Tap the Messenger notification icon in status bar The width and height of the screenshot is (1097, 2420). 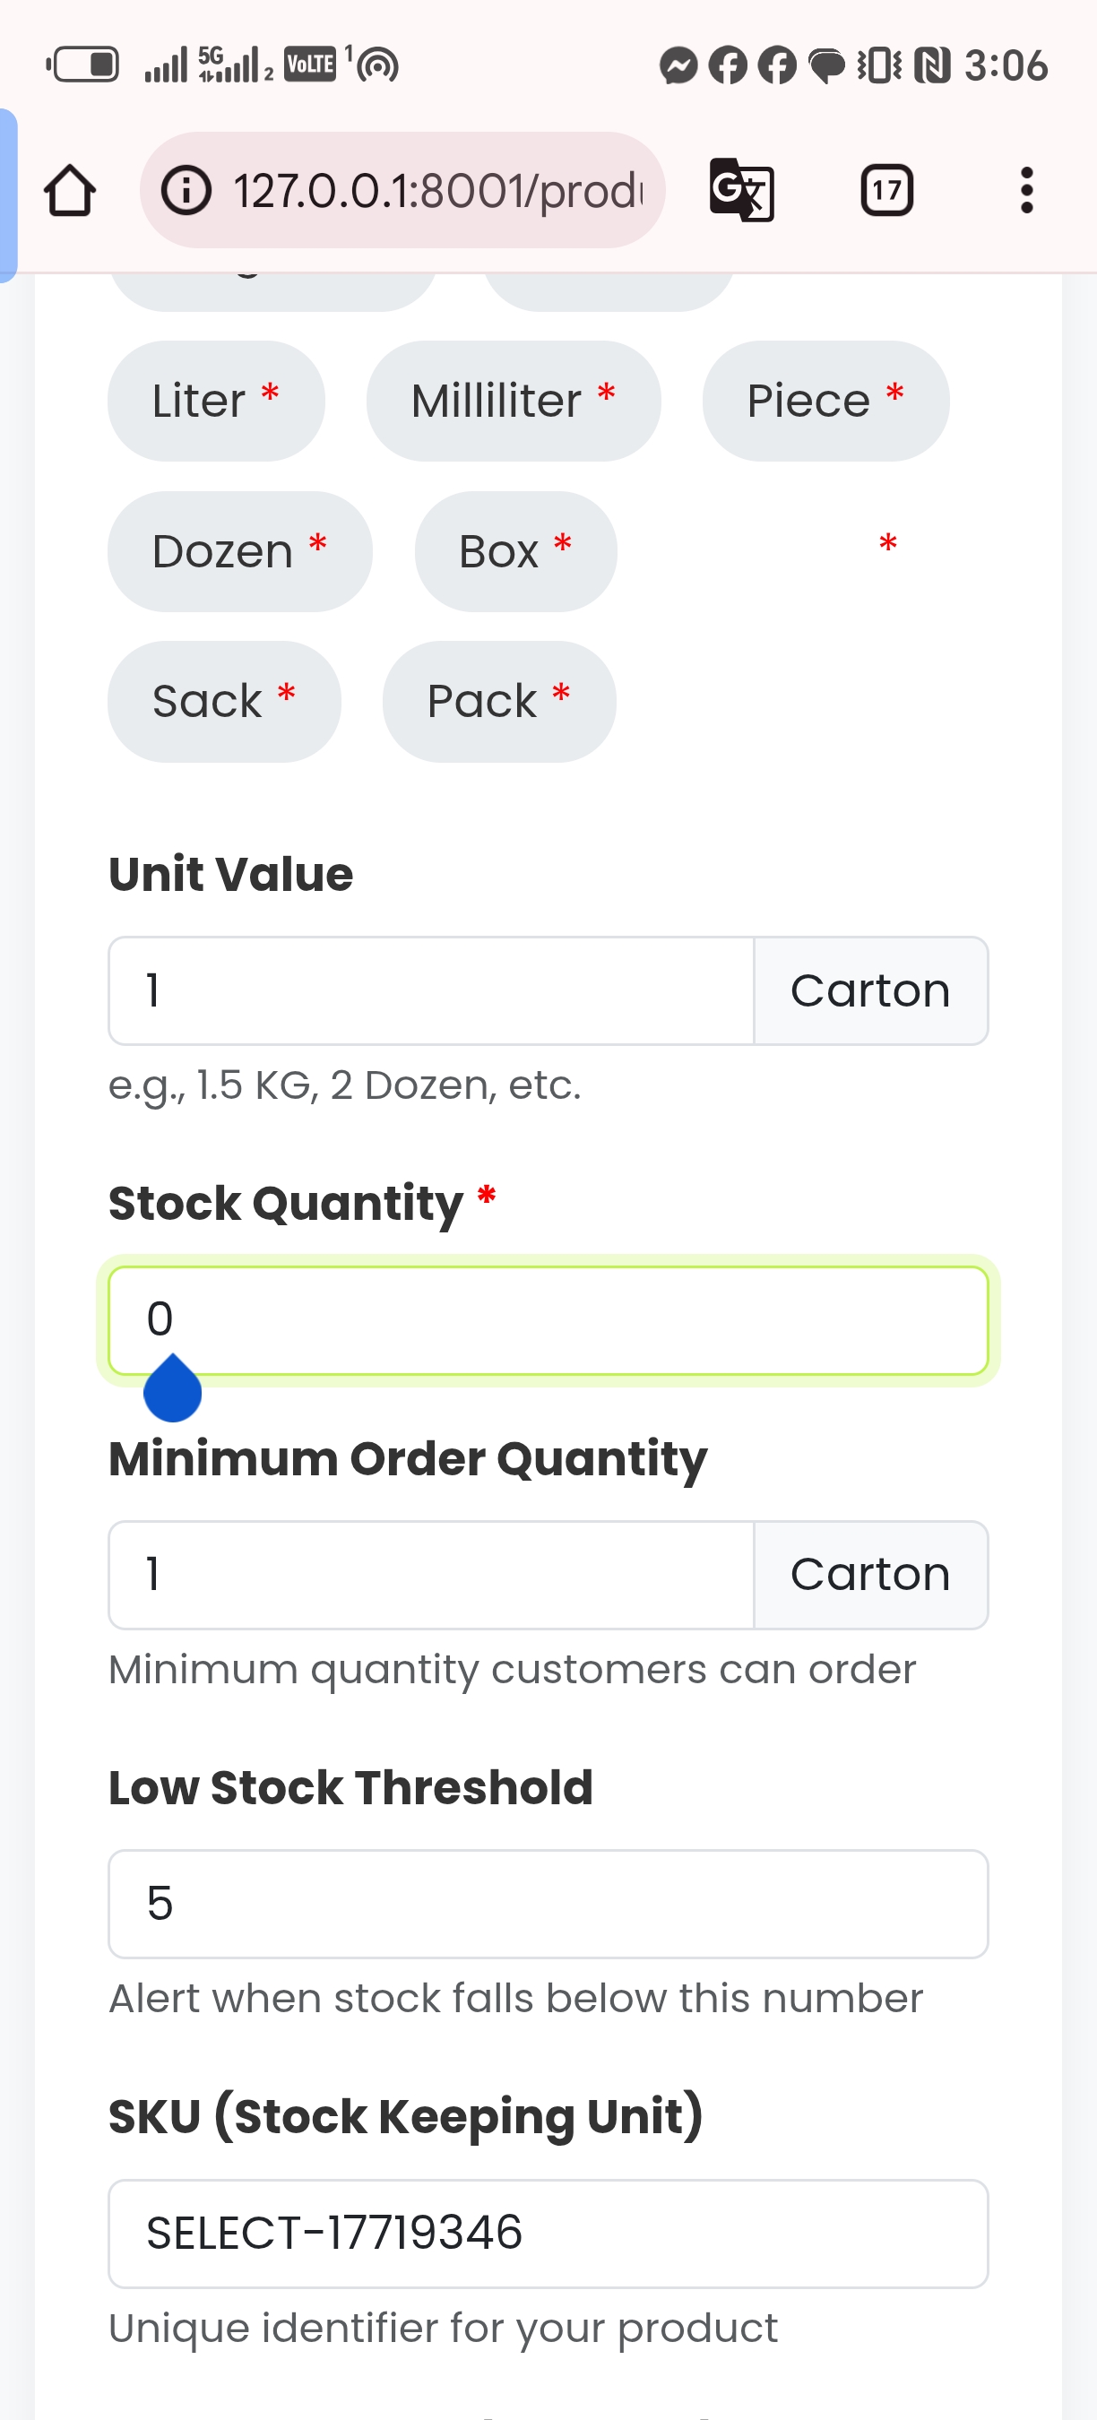tap(678, 65)
